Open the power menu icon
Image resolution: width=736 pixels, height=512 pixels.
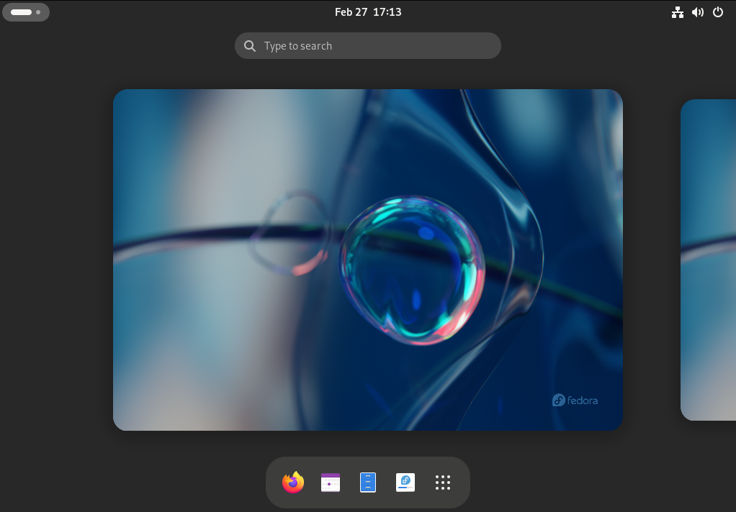pyautogui.click(x=718, y=12)
